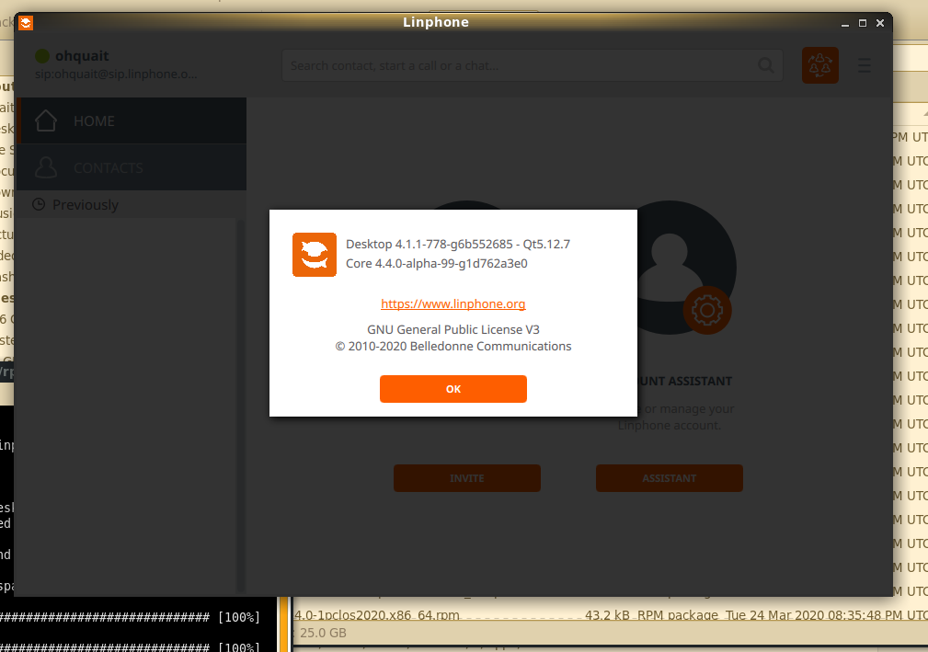Click the gear icon on the account assistant avatar

[x=706, y=310]
